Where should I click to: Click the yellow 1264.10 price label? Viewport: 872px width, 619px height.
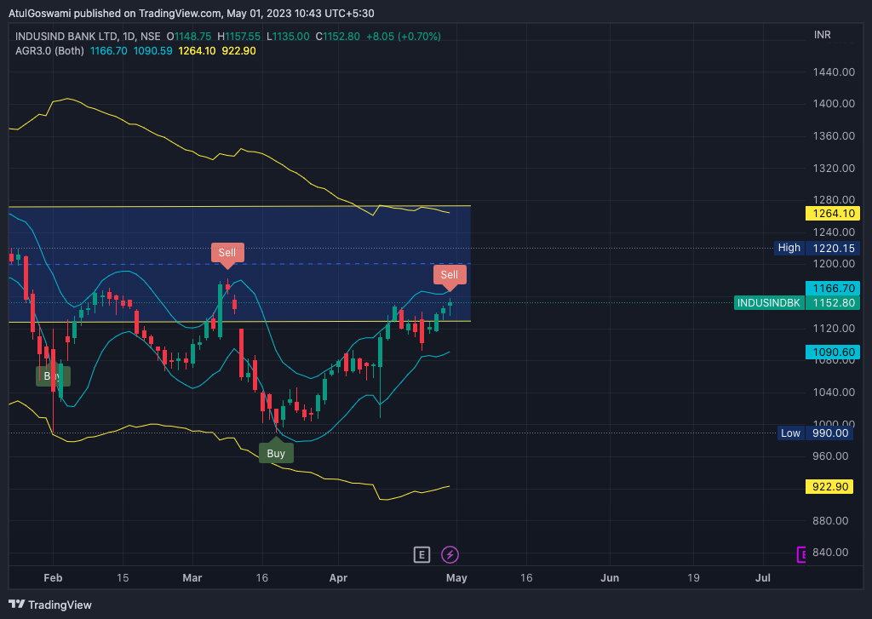coord(833,214)
